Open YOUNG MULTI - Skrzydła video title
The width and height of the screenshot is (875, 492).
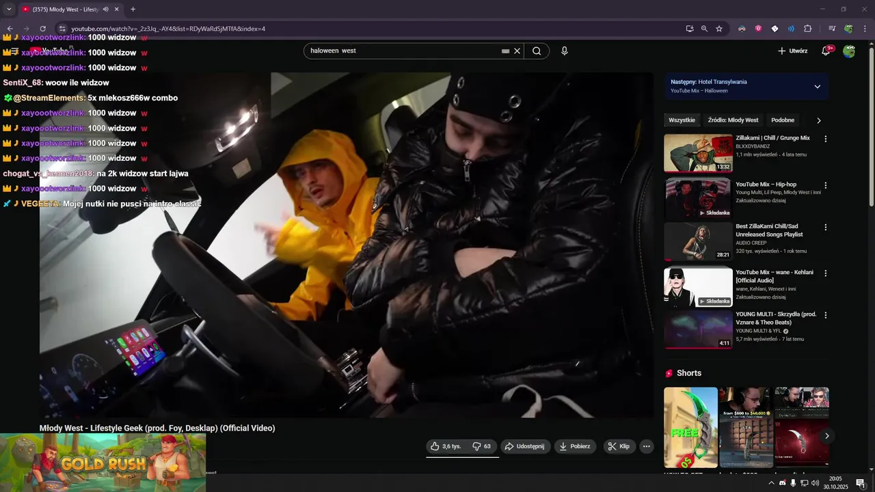[776, 318]
